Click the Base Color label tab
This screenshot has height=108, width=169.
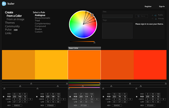(x=84, y=48)
